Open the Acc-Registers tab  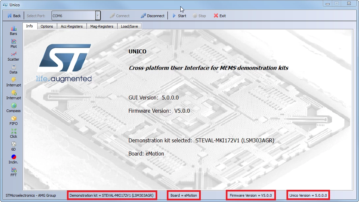coord(72,26)
